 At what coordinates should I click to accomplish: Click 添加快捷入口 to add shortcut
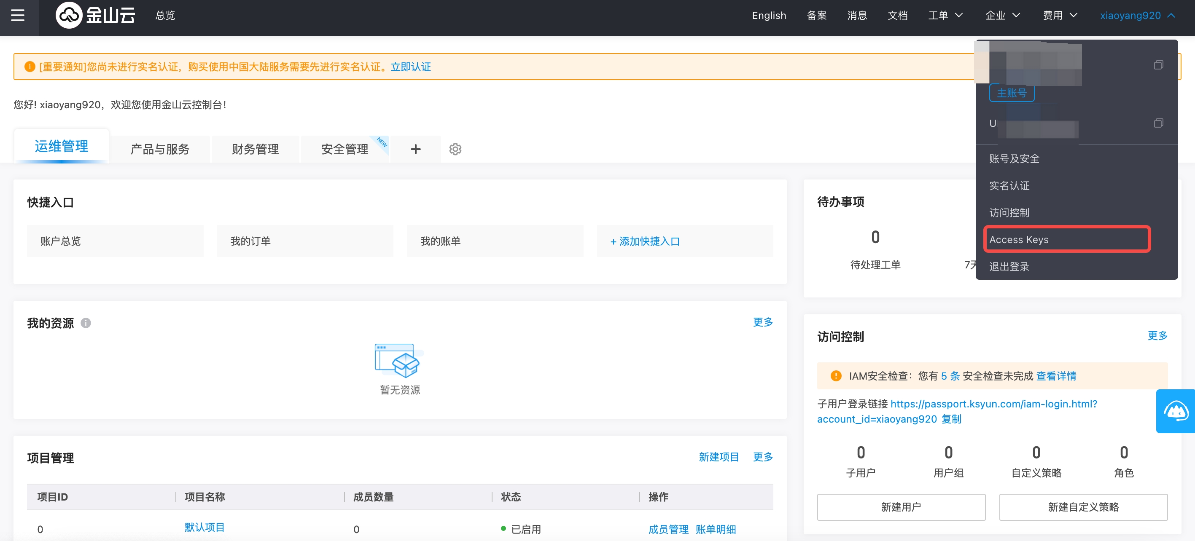point(645,241)
